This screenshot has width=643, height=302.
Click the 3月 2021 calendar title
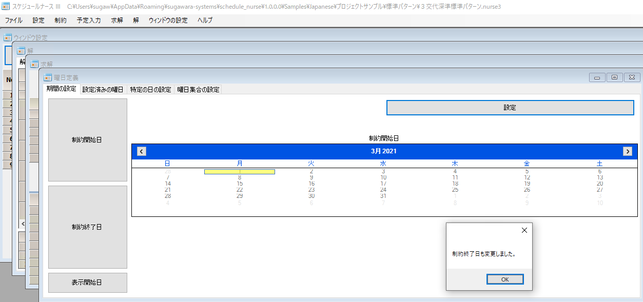pyautogui.click(x=383, y=151)
